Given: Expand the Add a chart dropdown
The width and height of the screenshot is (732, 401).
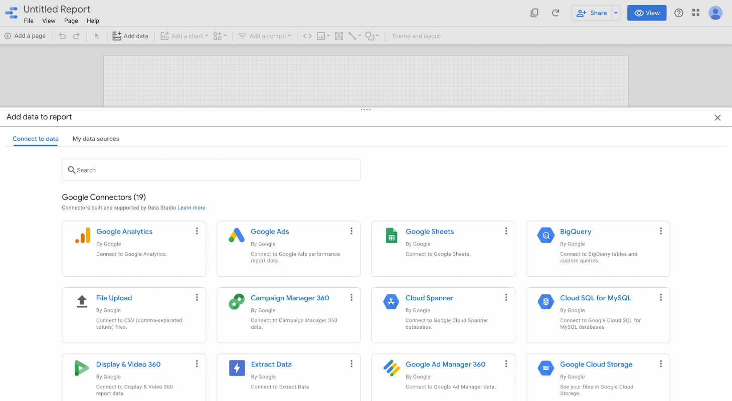Looking at the screenshot, I should click(x=185, y=36).
